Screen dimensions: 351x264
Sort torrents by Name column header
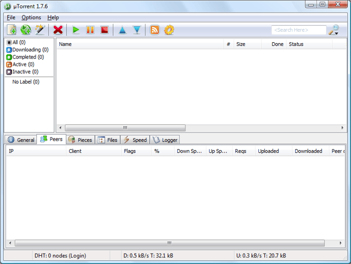point(140,44)
